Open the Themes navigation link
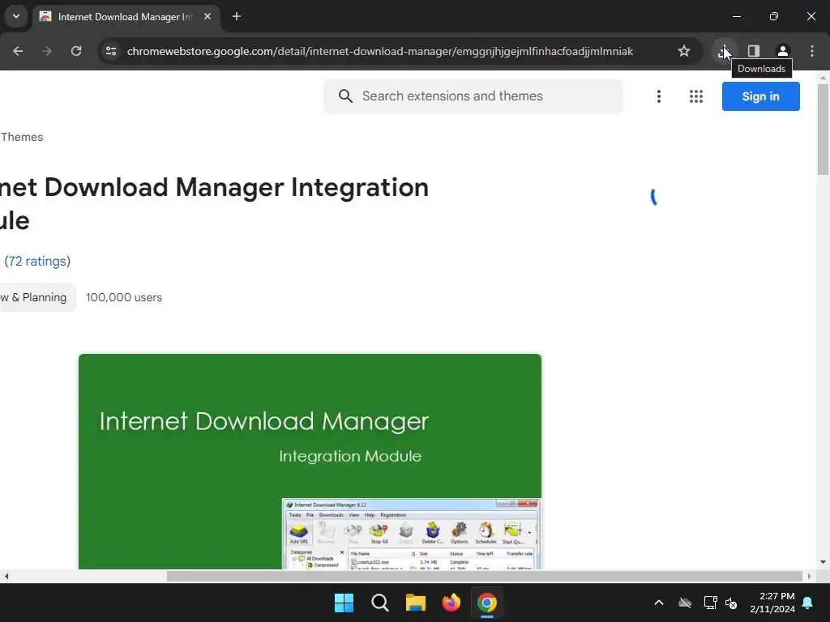This screenshot has height=622, width=830. [22, 137]
